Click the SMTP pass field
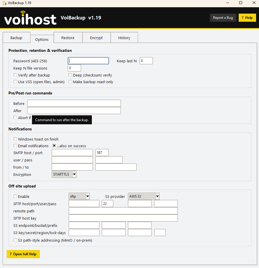Image resolution: width=259 pixels, height=268 pixels. 109,160
